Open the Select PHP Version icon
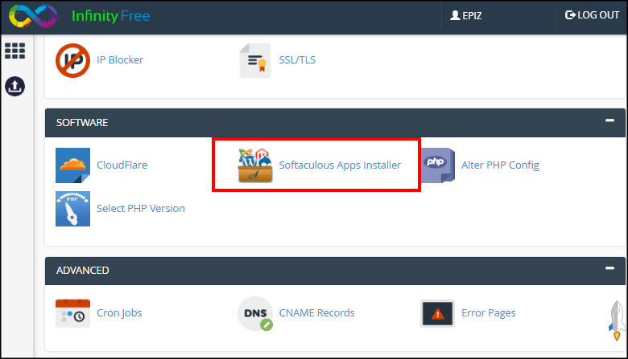This screenshot has height=359, width=628. [x=72, y=209]
